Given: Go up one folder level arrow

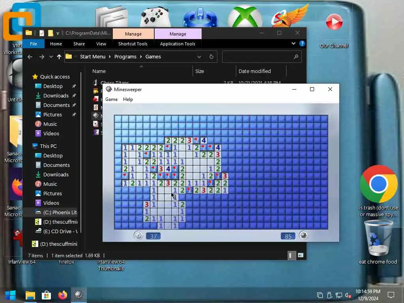Looking at the screenshot, I should click(59, 57).
